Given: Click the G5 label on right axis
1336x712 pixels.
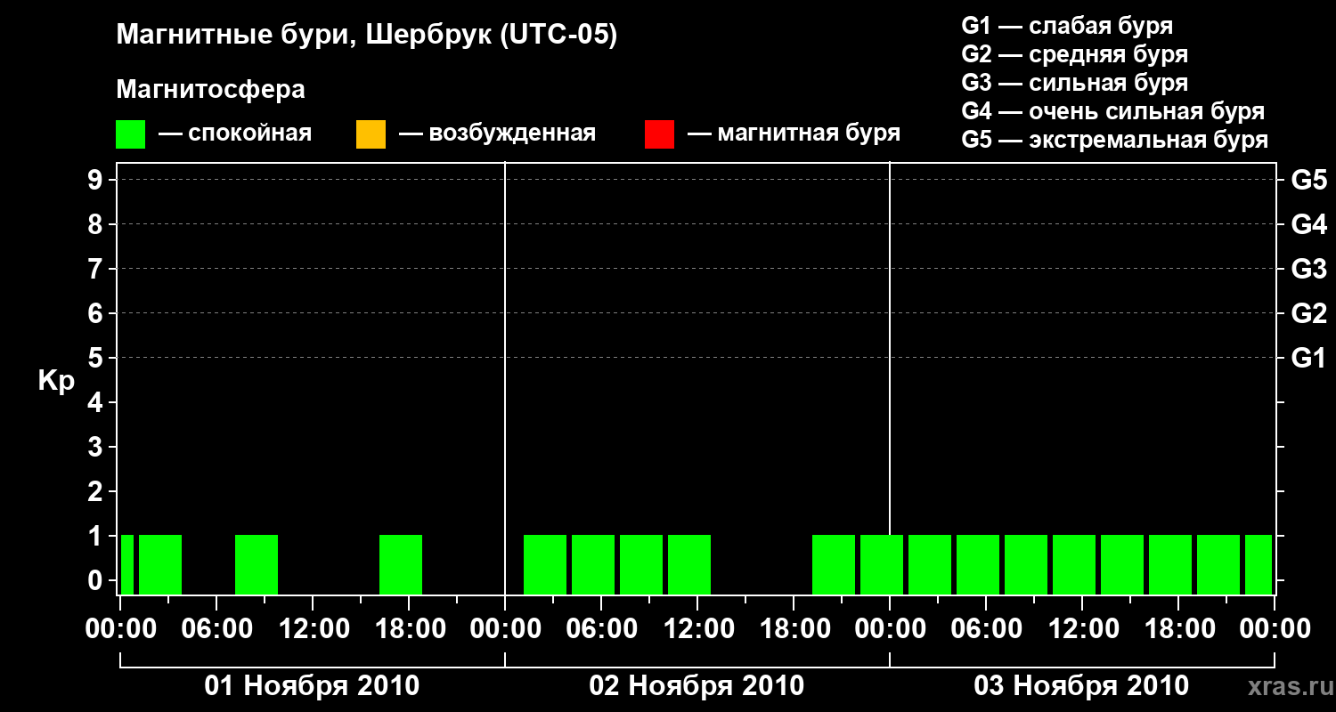Looking at the screenshot, I should pos(1308,180).
